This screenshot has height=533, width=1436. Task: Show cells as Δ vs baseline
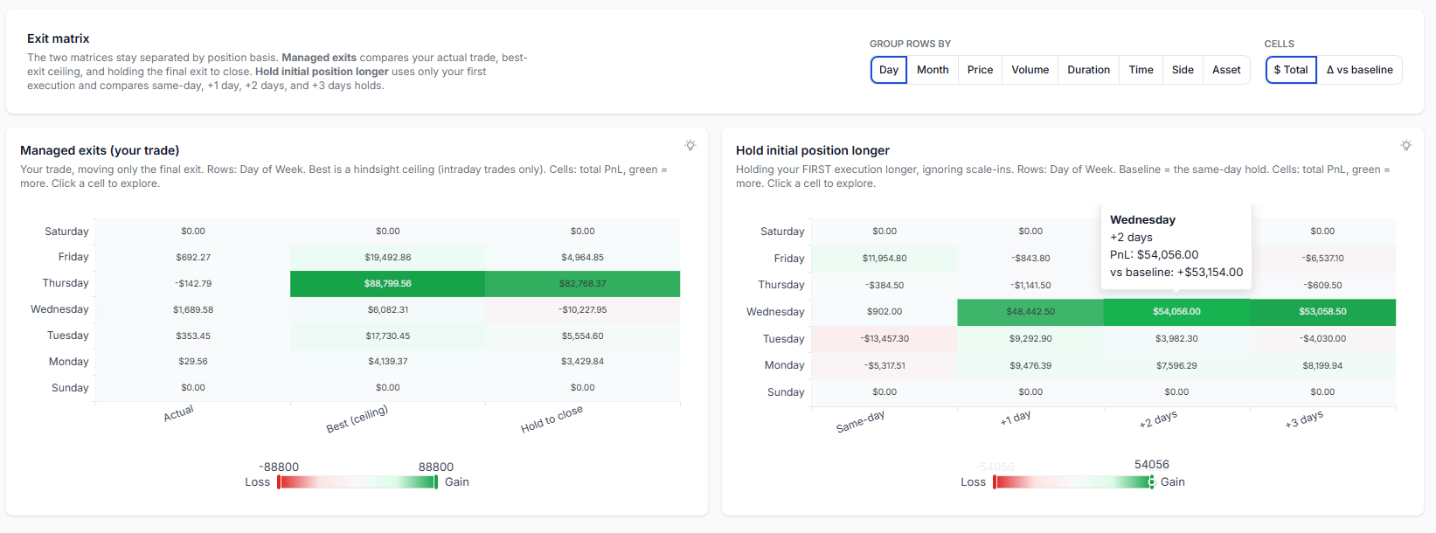click(x=1360, y=70)
